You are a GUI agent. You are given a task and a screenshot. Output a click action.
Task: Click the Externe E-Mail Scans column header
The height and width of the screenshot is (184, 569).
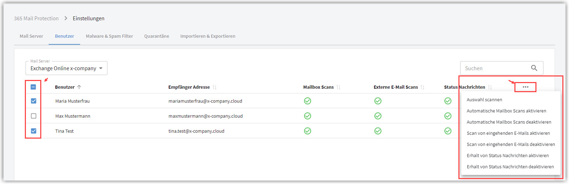[x=396, y=87]
